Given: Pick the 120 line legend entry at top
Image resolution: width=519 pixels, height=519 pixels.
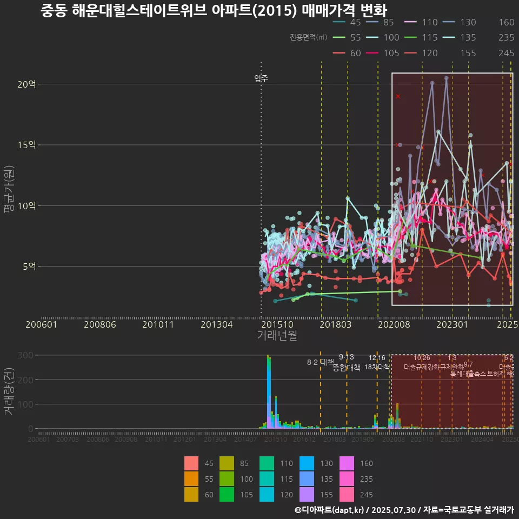Looking at the screenshot, I should pos(421,53).
